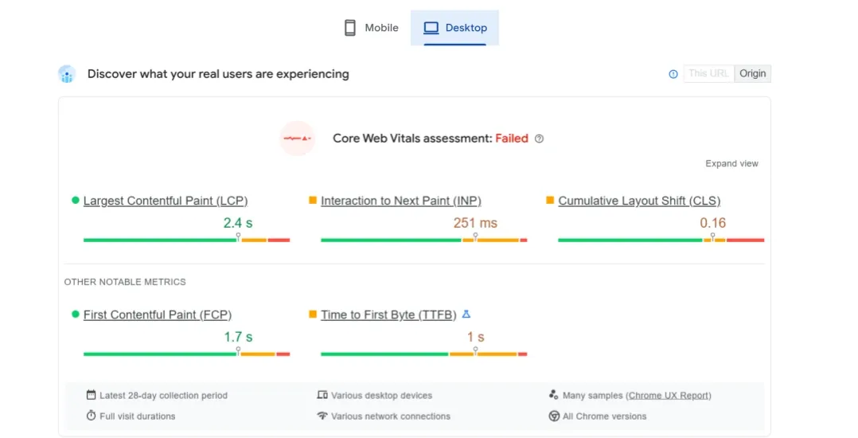The image size is (858, 438).
Task: Click the wifi network connections icon
Action: coord(322,416)
